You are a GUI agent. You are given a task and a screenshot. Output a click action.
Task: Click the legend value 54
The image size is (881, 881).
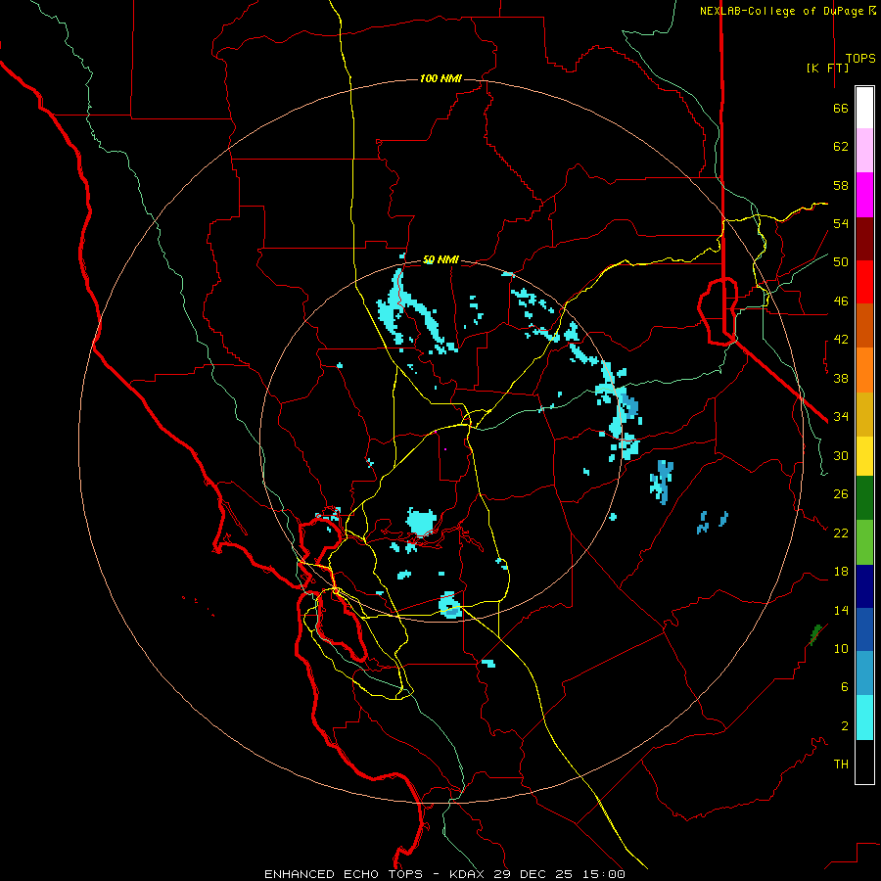(x=841, y=223)
